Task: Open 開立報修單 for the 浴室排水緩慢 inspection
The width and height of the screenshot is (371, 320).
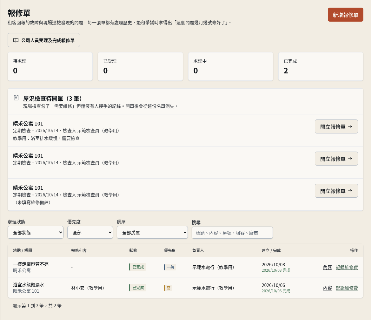Action: click(x=336, y=126)
